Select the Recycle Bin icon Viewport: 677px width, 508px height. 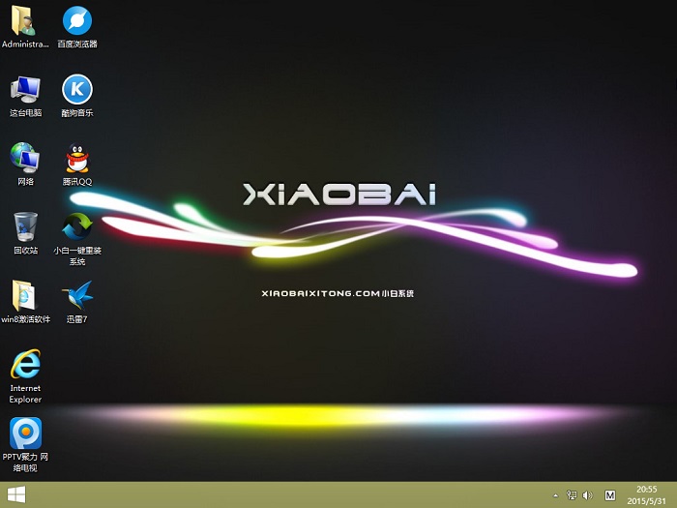coord(25,226)
